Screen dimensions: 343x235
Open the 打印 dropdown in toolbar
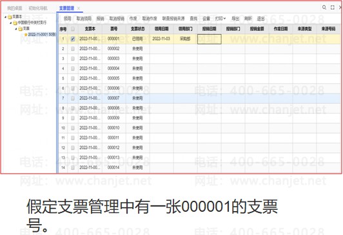[220, 19]
